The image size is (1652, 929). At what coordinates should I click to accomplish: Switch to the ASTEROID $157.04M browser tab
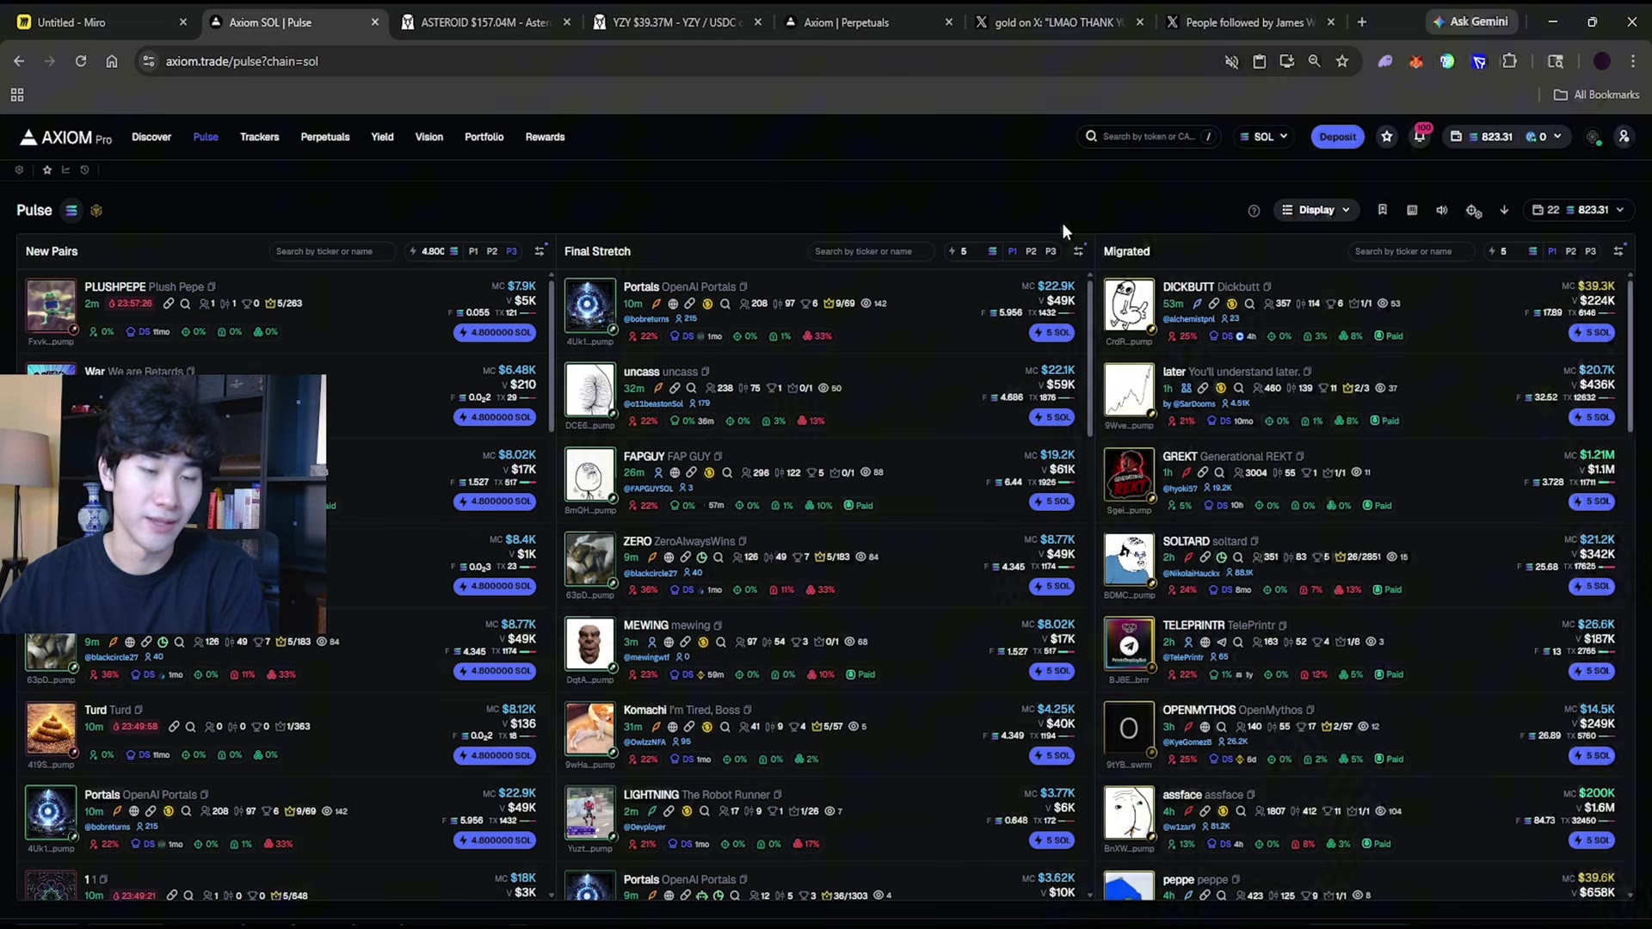487,22
